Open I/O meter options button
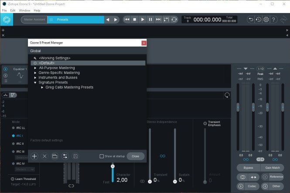This screenshot has width=290, height=193. (x=260, y=69)
